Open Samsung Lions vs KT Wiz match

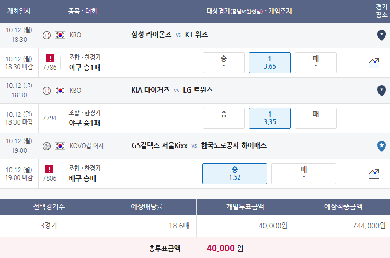click(169, 35)
